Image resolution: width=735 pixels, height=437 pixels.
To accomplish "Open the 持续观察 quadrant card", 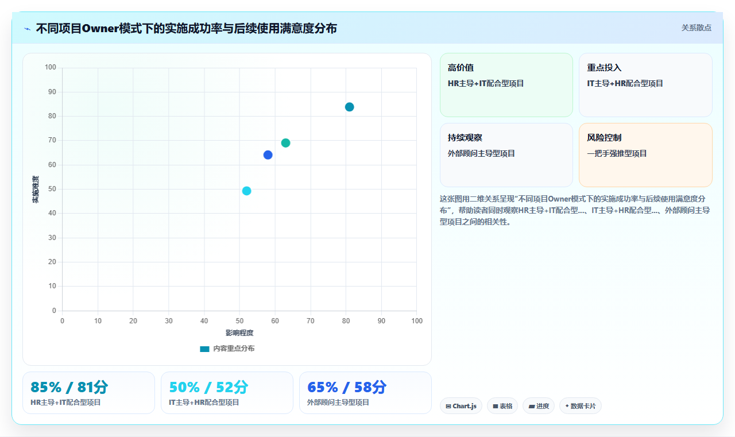I will click(506, 155).
